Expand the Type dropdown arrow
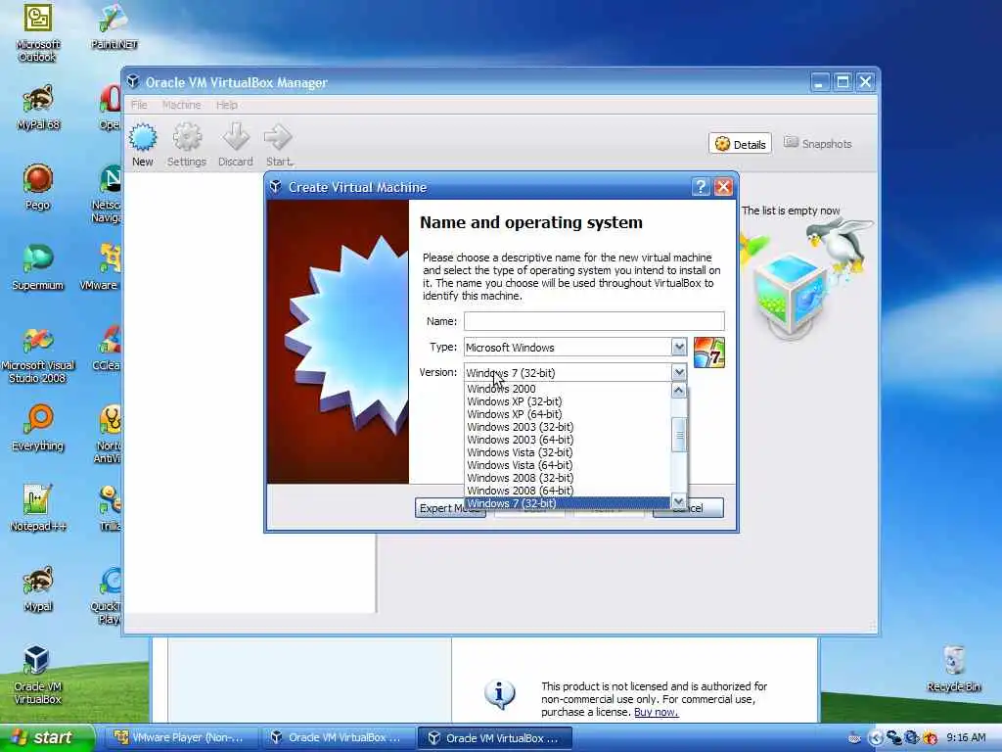Image resolution: width=1002 pixels, height=752 pixels. pos(679,348)
